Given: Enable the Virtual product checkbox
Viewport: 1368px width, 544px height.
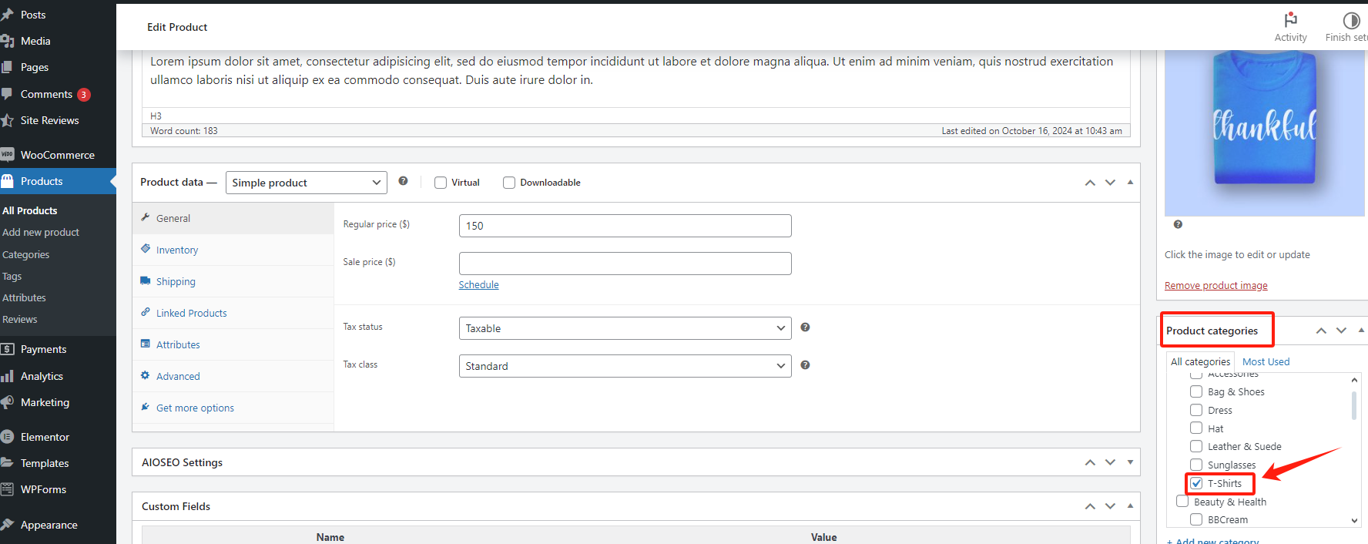Looking at the screenshot, I should [x=441, y=183].
